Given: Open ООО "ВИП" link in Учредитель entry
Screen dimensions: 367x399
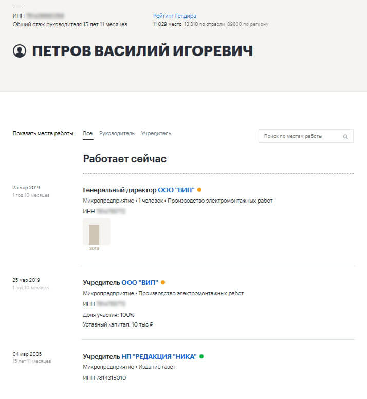Looking at the screenshot, I should coord(140,282).
